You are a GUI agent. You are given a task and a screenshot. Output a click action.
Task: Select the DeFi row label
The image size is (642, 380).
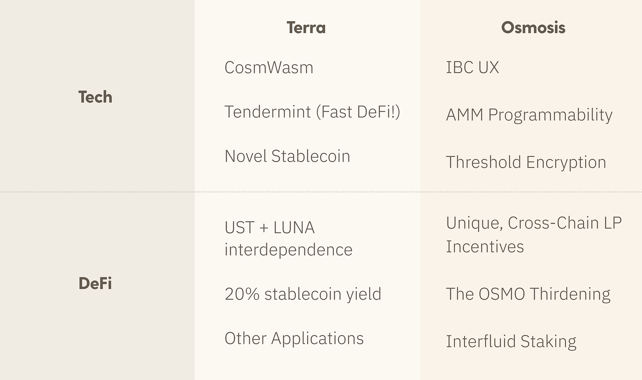[x=95, y=283]
